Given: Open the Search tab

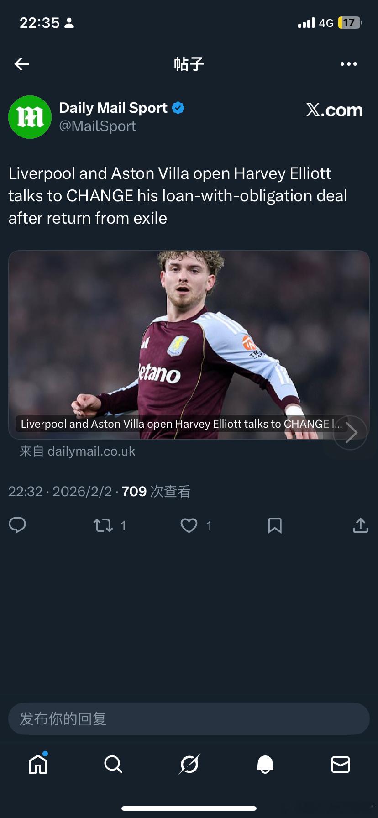Looking at the screenshot, I should click(113, 764).
